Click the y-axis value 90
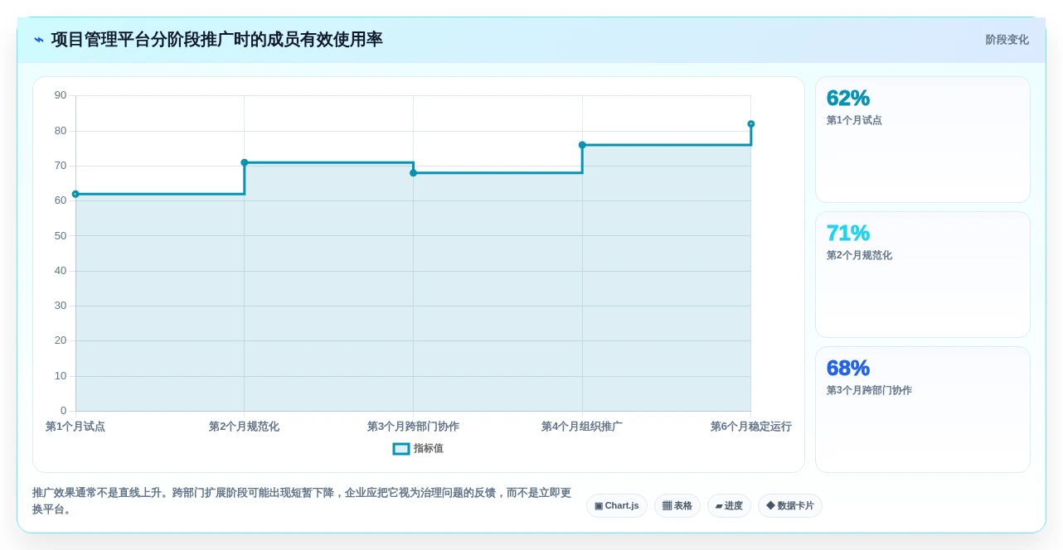 (x=61, y=95)
